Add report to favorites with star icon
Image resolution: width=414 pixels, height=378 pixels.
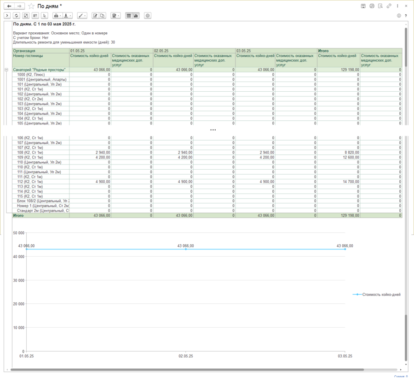31,6
